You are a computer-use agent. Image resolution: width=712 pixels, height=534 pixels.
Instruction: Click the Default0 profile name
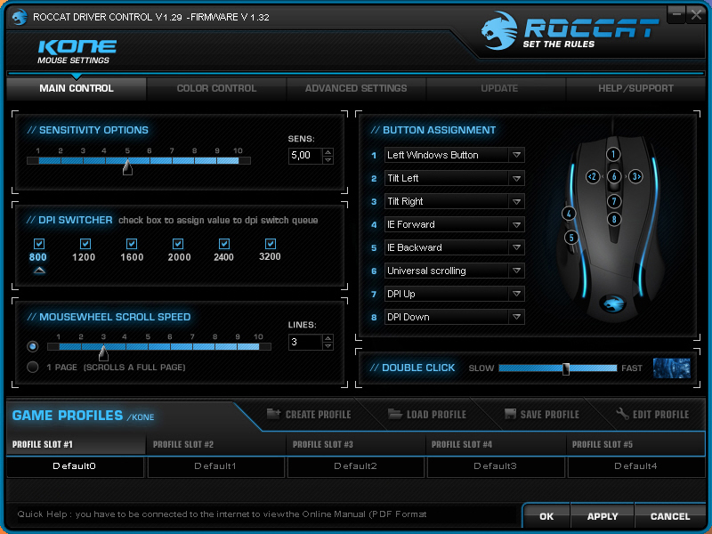(76, 466)
